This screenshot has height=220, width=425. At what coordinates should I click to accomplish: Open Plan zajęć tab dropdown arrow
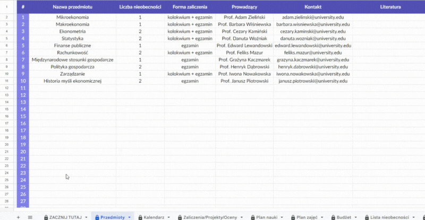322,217
